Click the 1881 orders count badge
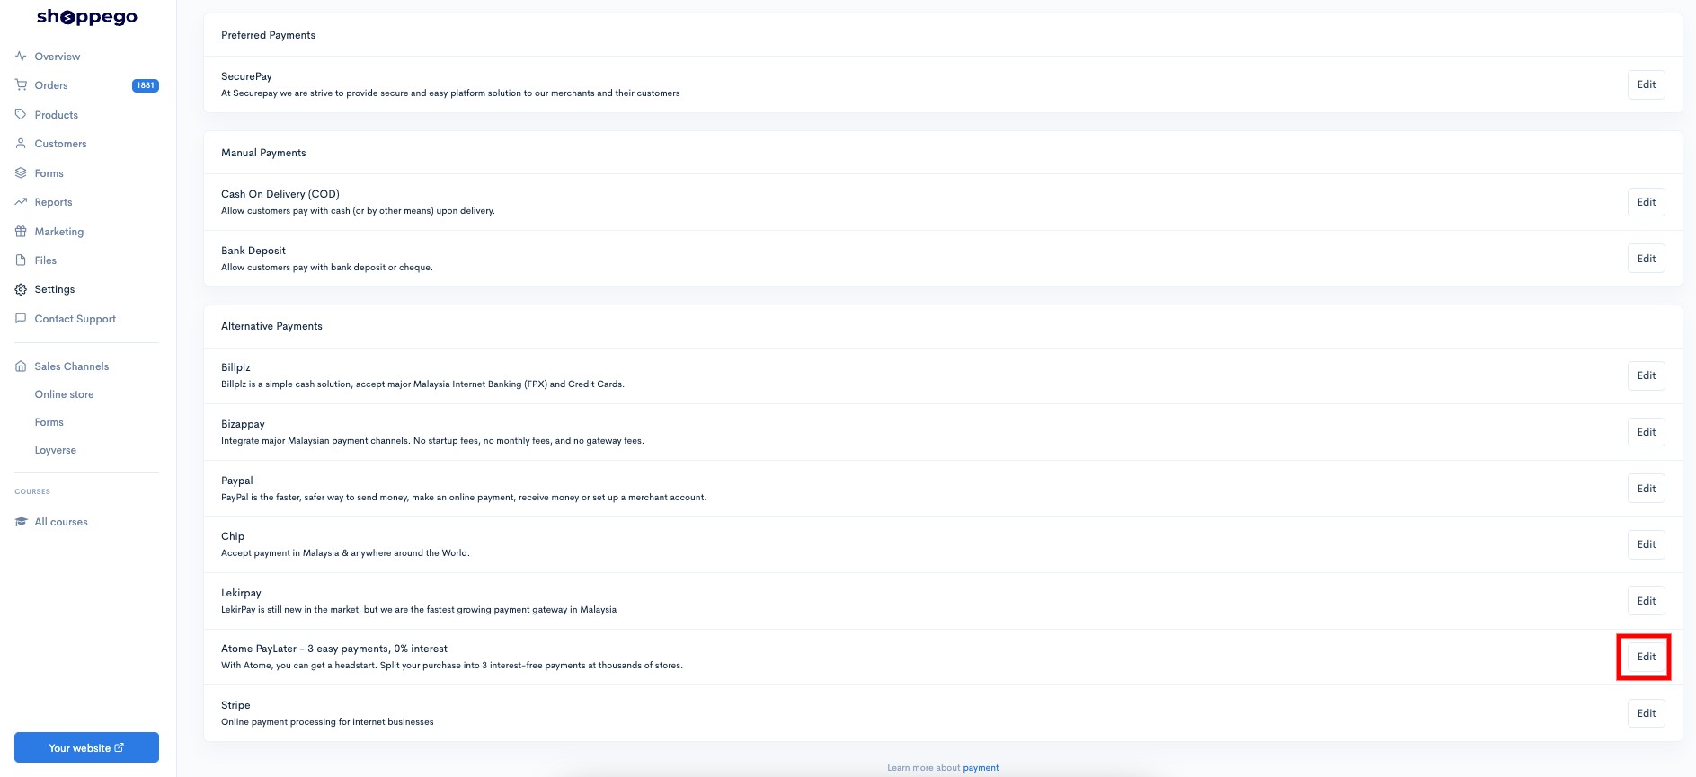The width and height of the screenshot is (1696, 777). pyautogui.click(x=146, y=85)
